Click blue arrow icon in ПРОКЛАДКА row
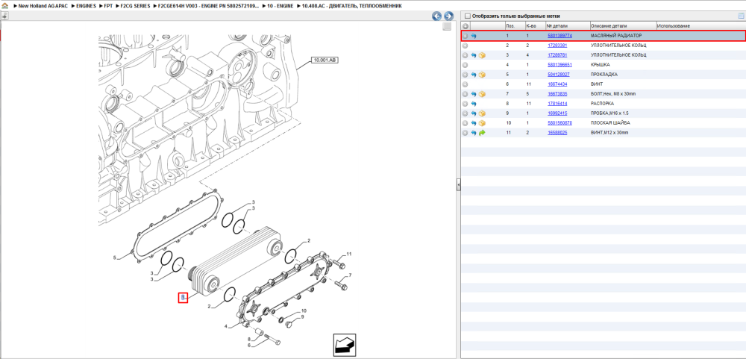 coord(474,75)
